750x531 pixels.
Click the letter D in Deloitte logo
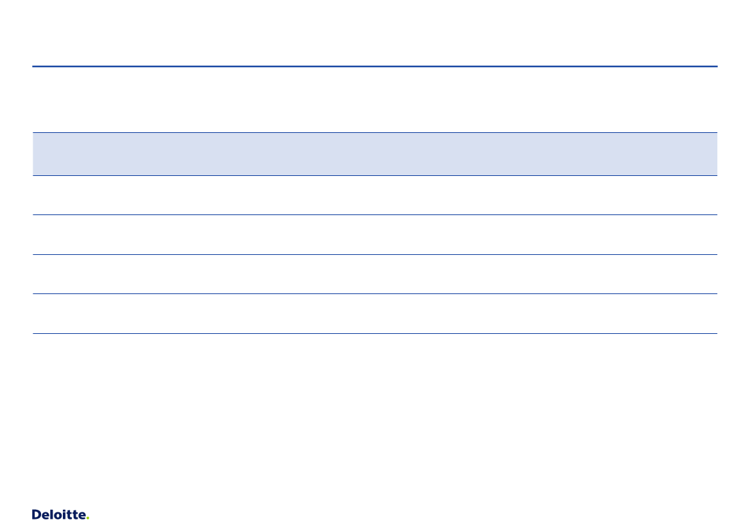click(37, 515)
